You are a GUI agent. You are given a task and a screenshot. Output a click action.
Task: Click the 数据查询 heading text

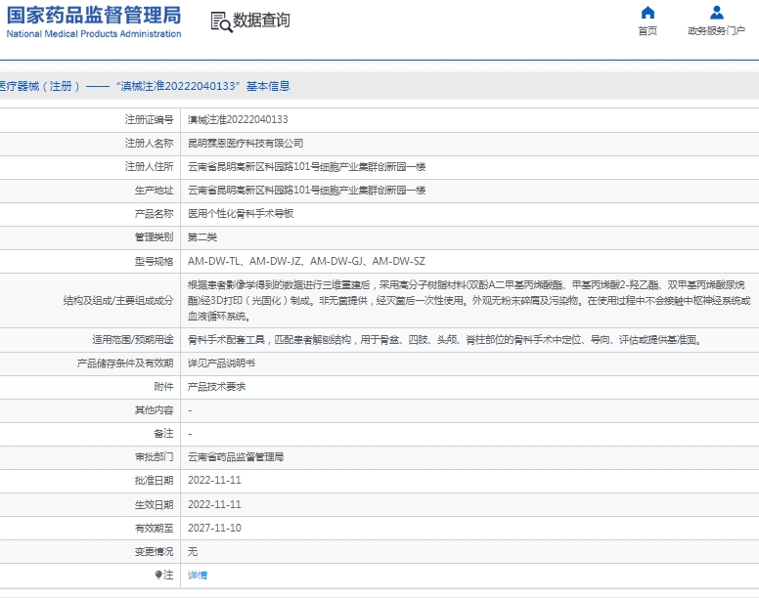click(261, 21)
